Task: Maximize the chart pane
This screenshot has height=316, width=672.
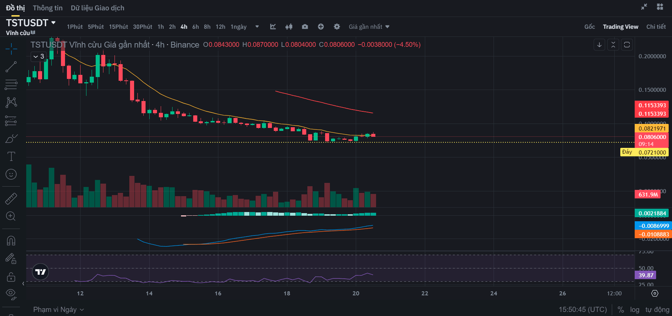Action: [627, 45]
